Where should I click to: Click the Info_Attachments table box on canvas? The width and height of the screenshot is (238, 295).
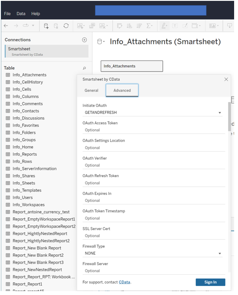(x=132, y=66)
